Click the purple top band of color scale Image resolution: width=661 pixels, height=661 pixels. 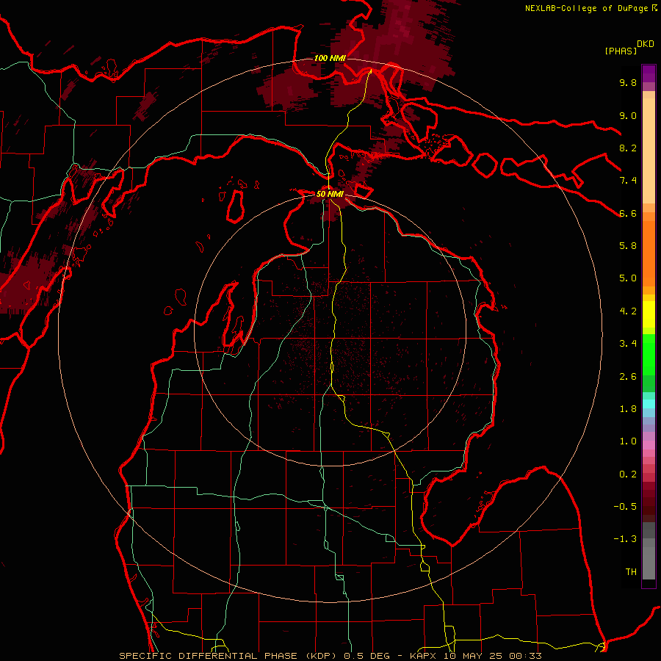pos(649,73)
